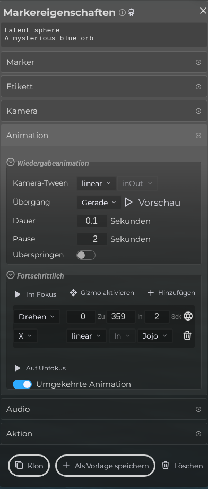Collapse the Fortschrittlich group
The image size is (208, 489).
click(x=11, y=275)
